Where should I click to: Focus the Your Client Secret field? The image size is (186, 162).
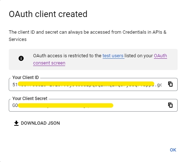pos(93,105)
